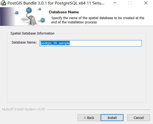Screen dimensions: 153x124
Task: Cancel the PostGIS setup
Action: point(139,118)
